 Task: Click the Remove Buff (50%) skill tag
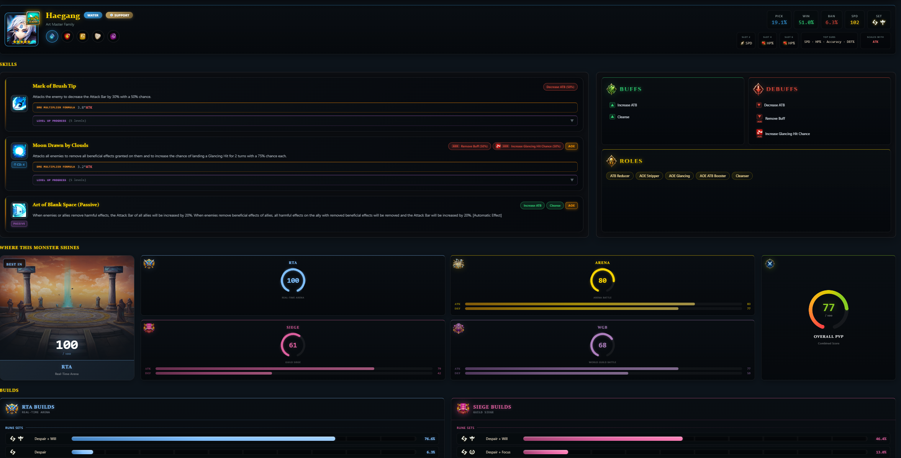click(470, 146)
